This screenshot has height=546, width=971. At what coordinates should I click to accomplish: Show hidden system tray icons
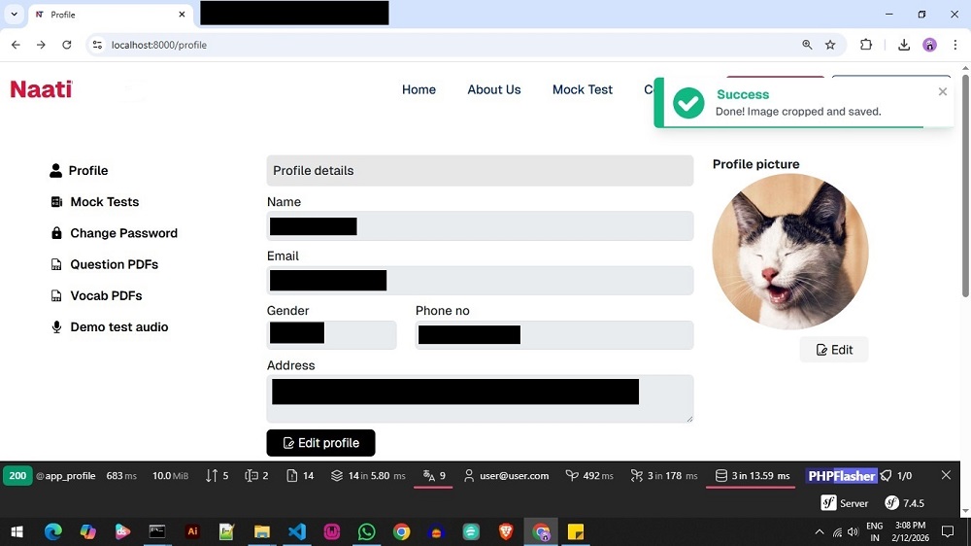(x=820, y=531)
